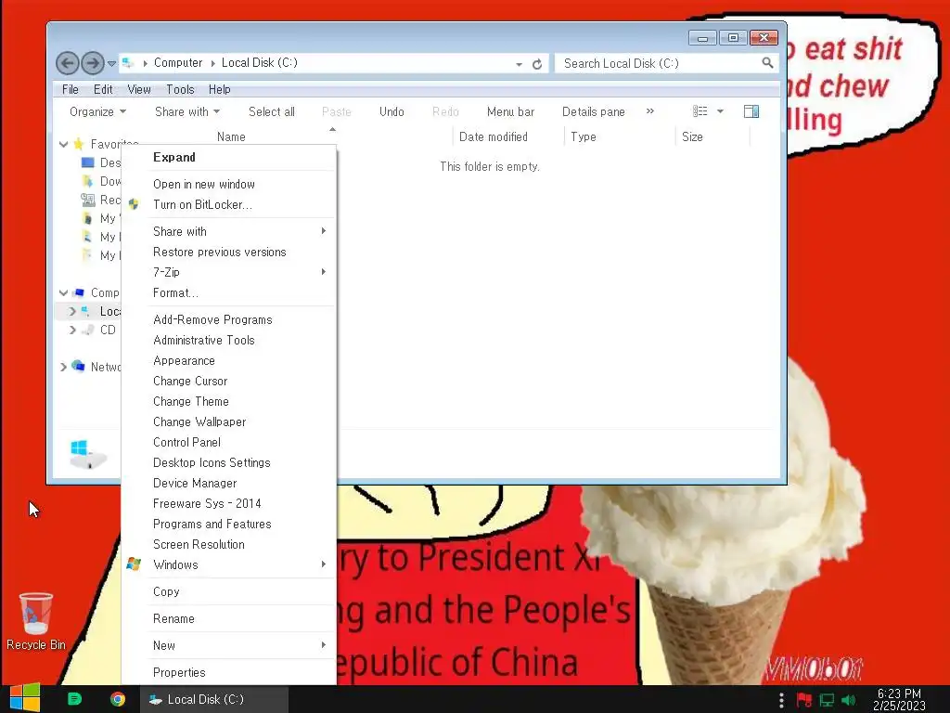
Task: Choose Properties in context menu
Action: (229, 672)
